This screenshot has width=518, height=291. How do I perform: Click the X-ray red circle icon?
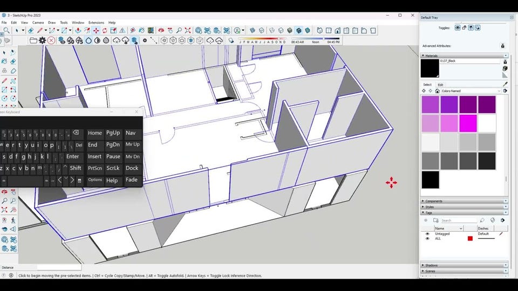tap(51, 40)
